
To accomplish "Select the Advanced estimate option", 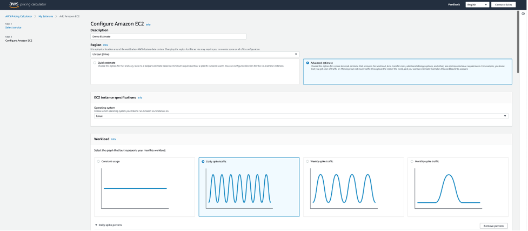I will pyautogui.click(x=308, y=63).
